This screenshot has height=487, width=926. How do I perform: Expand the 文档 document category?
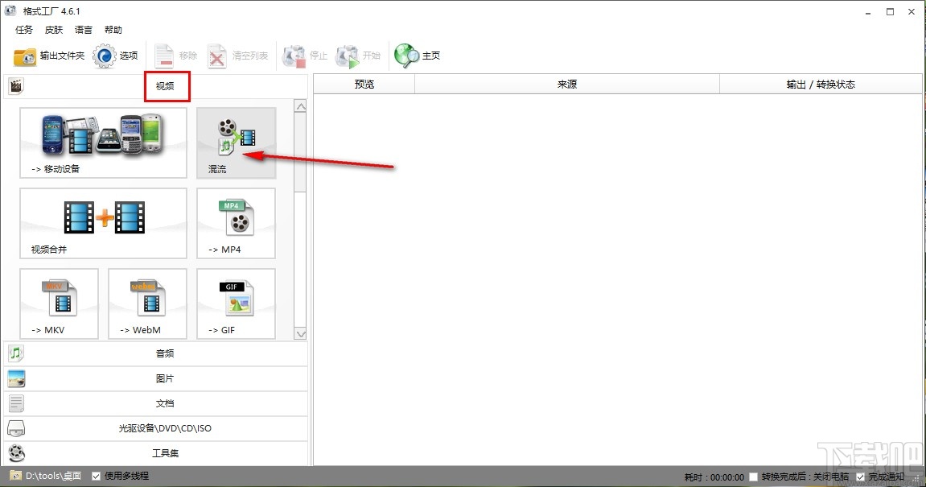(156, 403)
